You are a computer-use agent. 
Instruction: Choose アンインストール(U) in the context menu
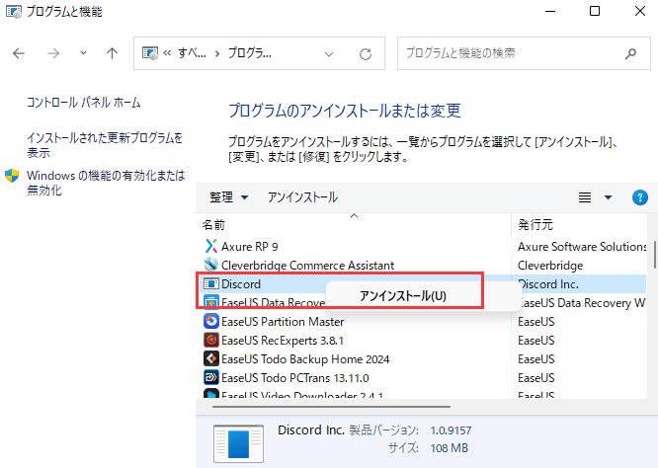point(403,296)
